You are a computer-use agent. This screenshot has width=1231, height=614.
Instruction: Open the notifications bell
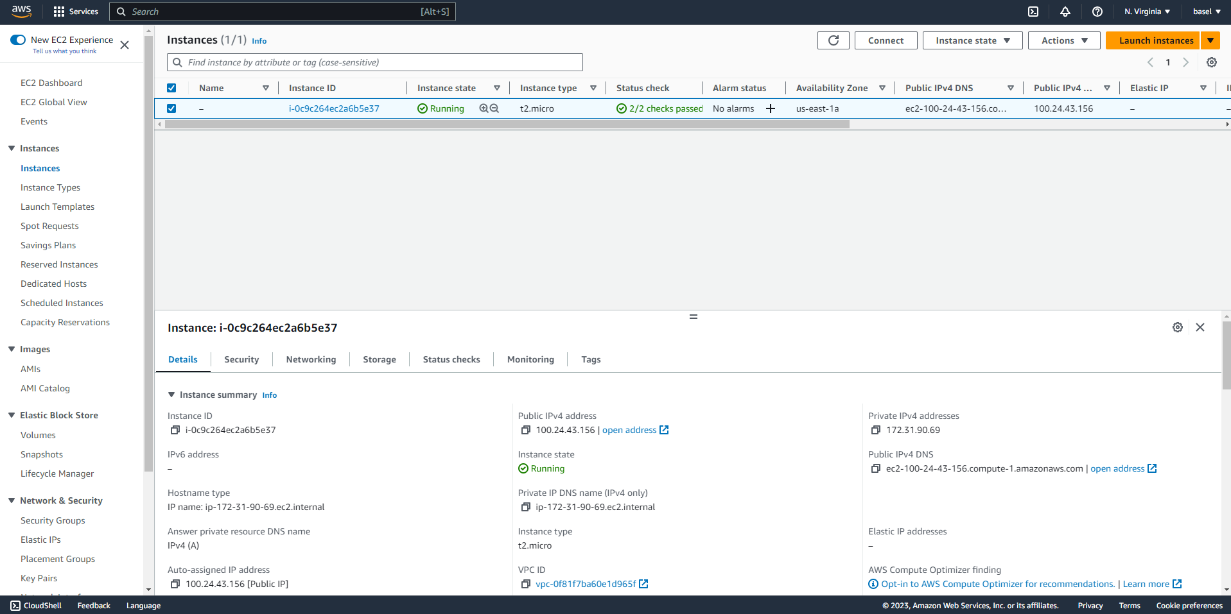tap(1065, 12)
